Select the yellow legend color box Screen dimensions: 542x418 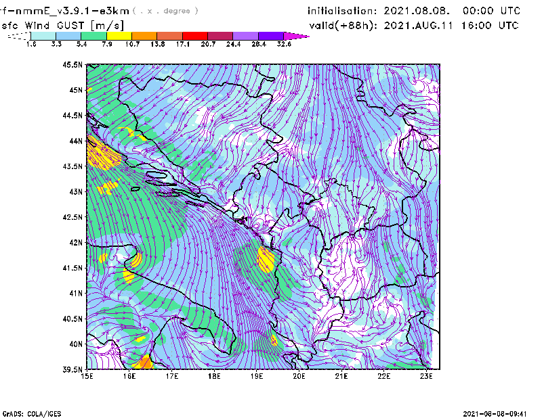119,36
